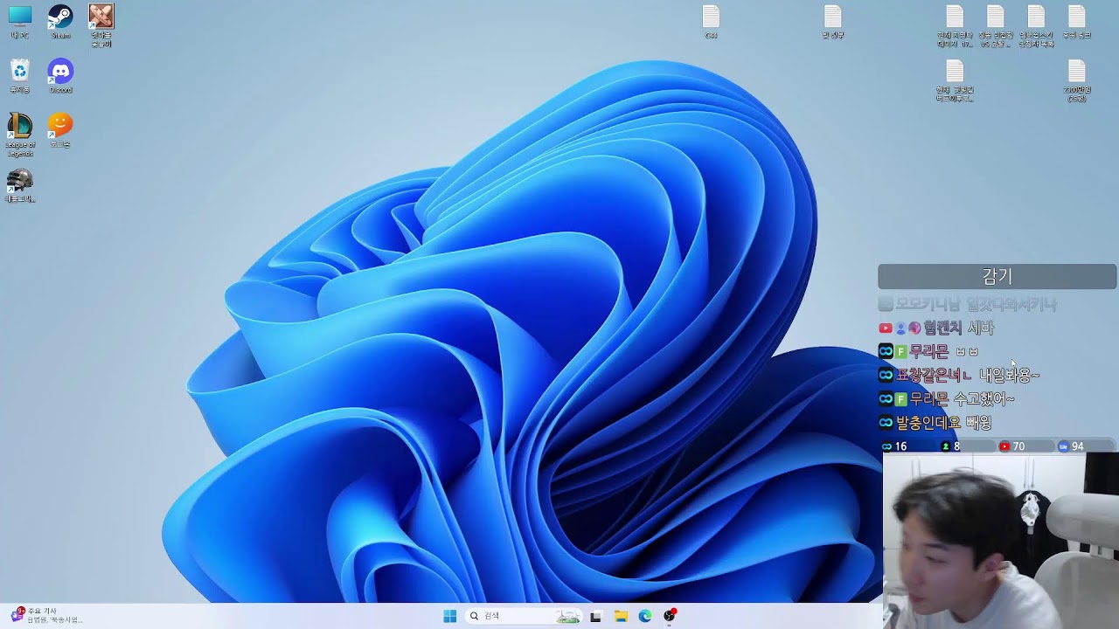This screenshot has width=1119, height=629.
Task: Launch Microsoft Edge from the taskbar
Action: pyautogui.click(x=645, y=616)
